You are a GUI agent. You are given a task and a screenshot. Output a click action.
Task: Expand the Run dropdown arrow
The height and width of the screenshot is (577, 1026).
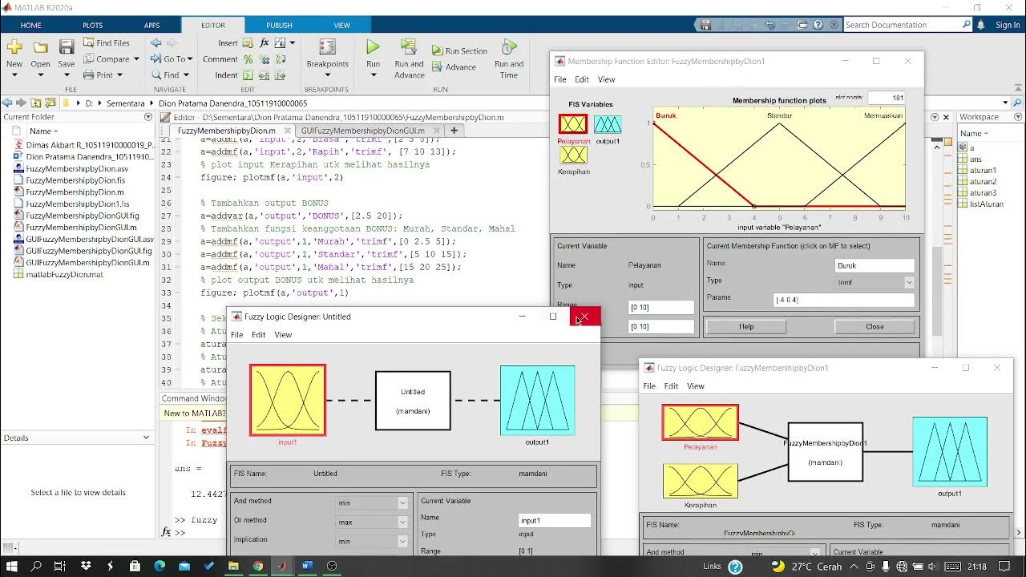[373, 75]
